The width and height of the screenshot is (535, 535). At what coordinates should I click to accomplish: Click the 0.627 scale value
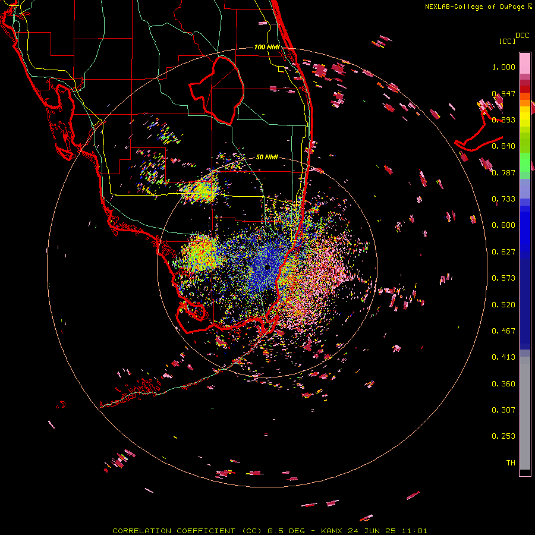(503, 252)
